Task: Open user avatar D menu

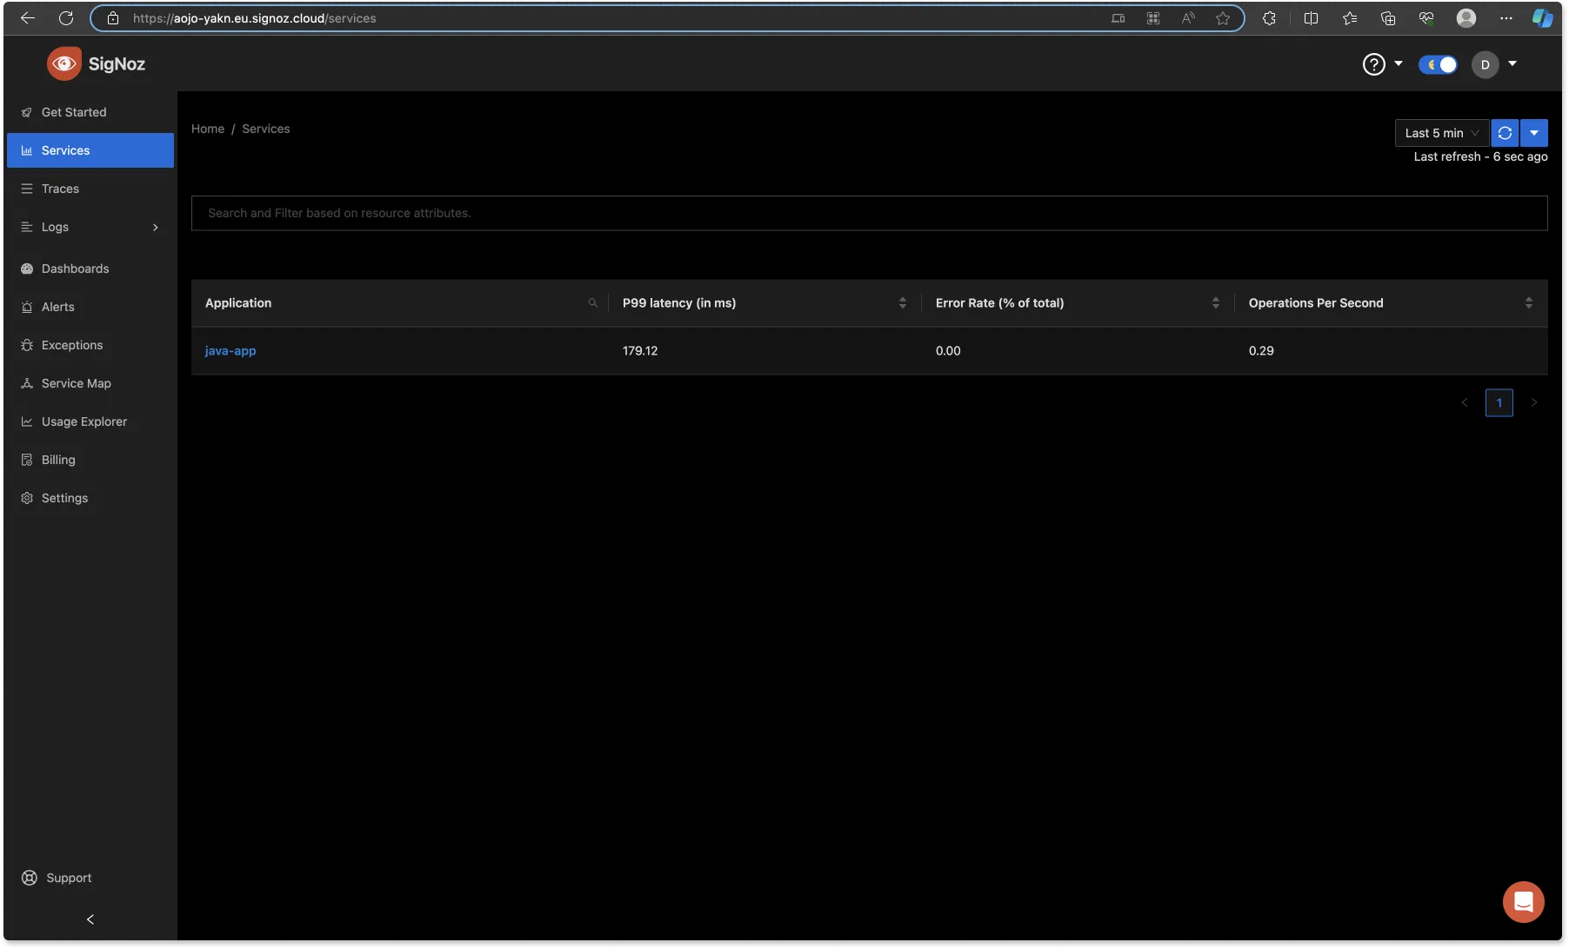Action: [x=1485, y=64]
